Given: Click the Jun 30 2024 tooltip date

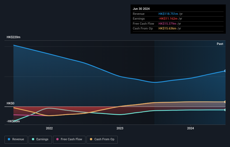Looking at the screenshot, I should (141, 9).
